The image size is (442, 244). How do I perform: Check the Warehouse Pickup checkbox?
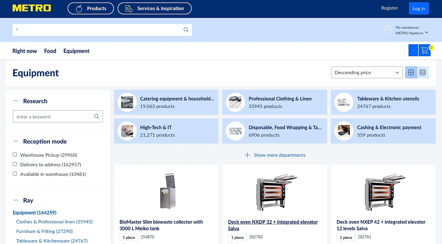point(15,155)
